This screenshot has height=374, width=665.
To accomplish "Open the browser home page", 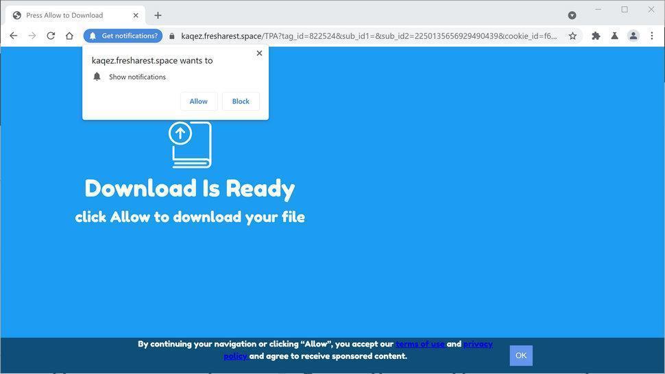I will pos(69,36).
